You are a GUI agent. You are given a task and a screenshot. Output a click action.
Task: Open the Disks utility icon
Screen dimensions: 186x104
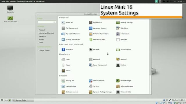pyautogui.click(x=63, y=59)
